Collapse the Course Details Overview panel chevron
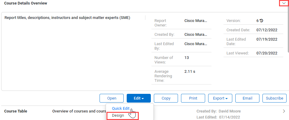The width and height of the screenshot is (289, 120). [x=284, y=3]
